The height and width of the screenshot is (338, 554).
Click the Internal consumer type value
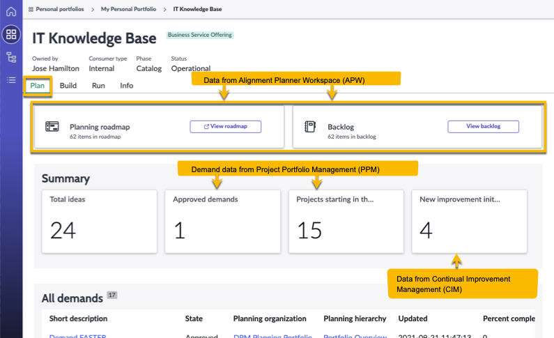pyautogui.click(x=102, y=68)
